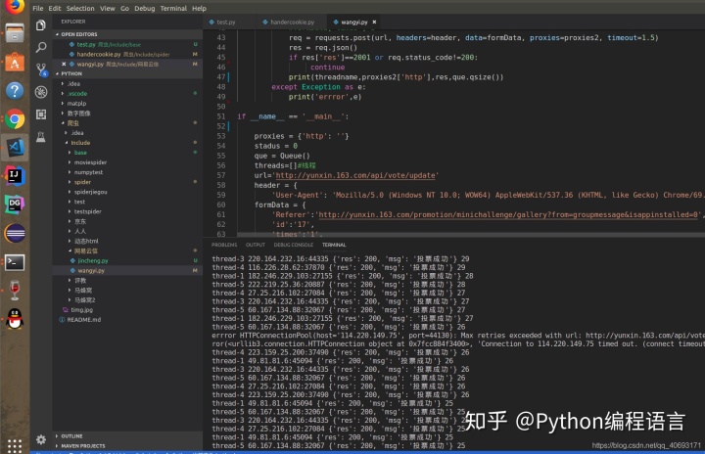Open the Explorer view in activity bar
705x454 pixels.
point(41,25)
